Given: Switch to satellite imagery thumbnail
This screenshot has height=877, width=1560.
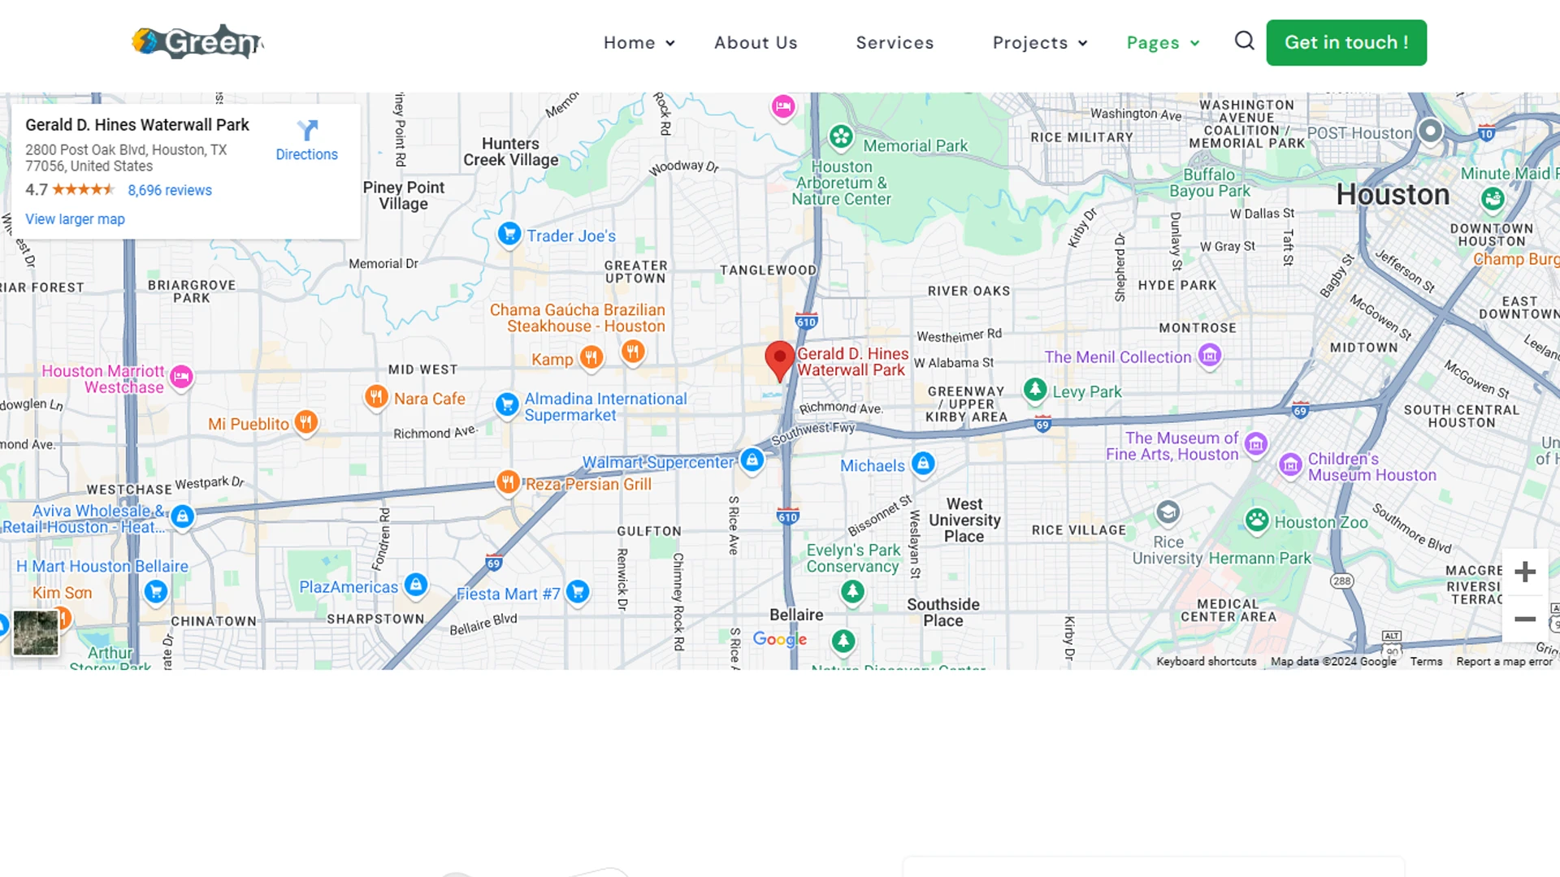Looking at the screenshot, I should pyautogui.click(x=36, y=633).
